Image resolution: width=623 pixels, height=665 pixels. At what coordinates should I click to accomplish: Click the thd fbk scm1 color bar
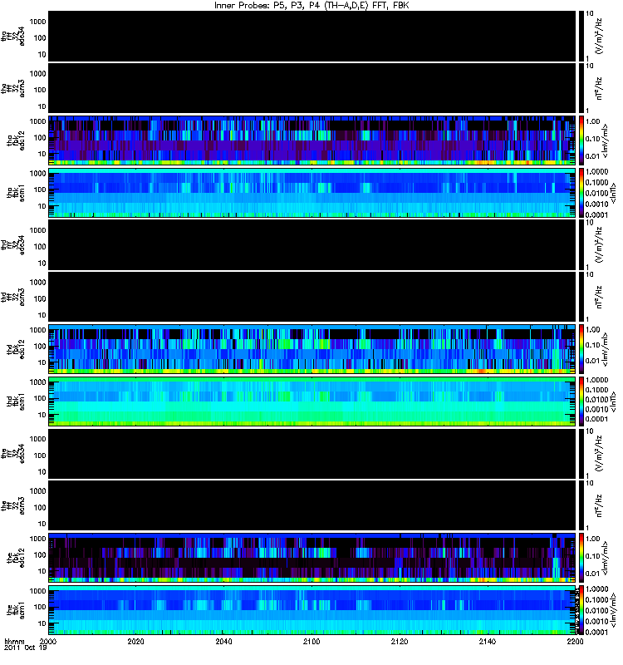tap(581, 401)
